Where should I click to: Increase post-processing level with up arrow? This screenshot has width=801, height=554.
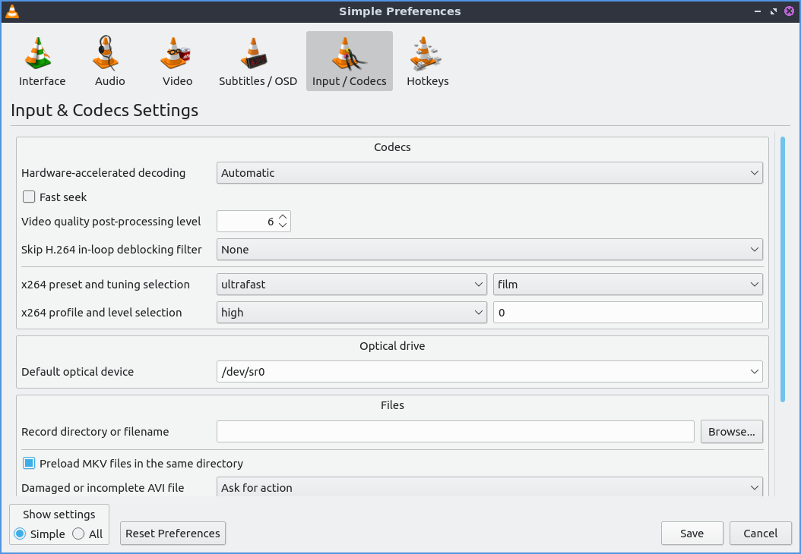pyautogui.click(x=283, y=217)
